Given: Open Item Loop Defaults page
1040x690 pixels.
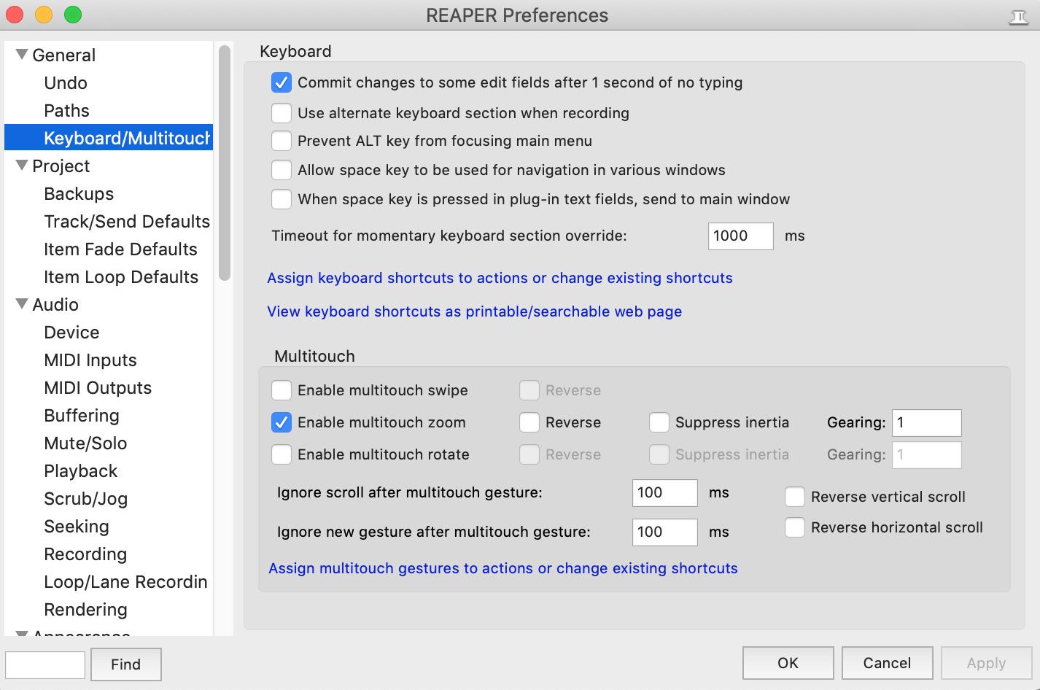Looking at the screenshot, I should tap(121, 277).
